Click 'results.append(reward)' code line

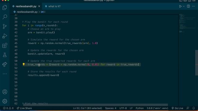tap(43, 75)
